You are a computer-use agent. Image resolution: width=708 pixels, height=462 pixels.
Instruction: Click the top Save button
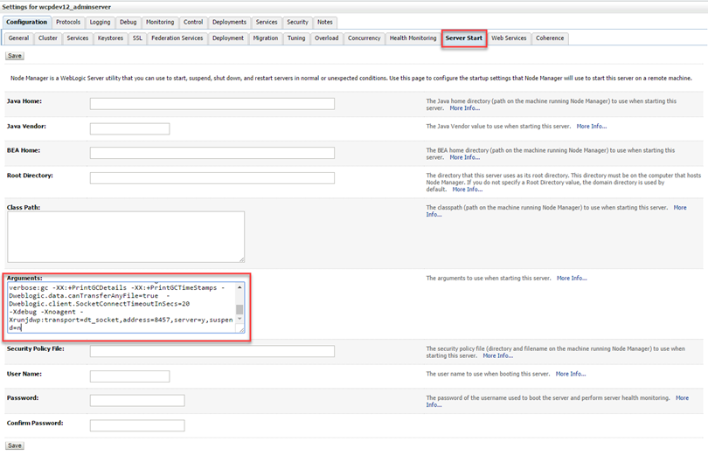point(15,56)
